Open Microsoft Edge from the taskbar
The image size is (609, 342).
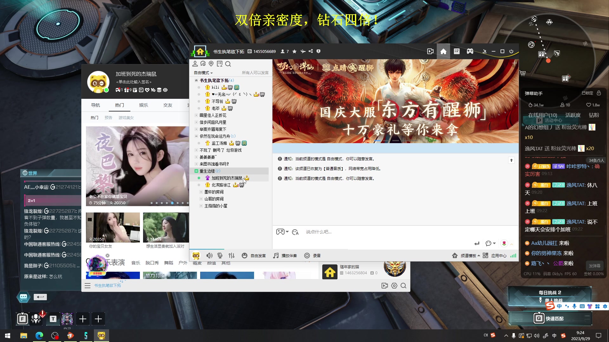[39, 336]
